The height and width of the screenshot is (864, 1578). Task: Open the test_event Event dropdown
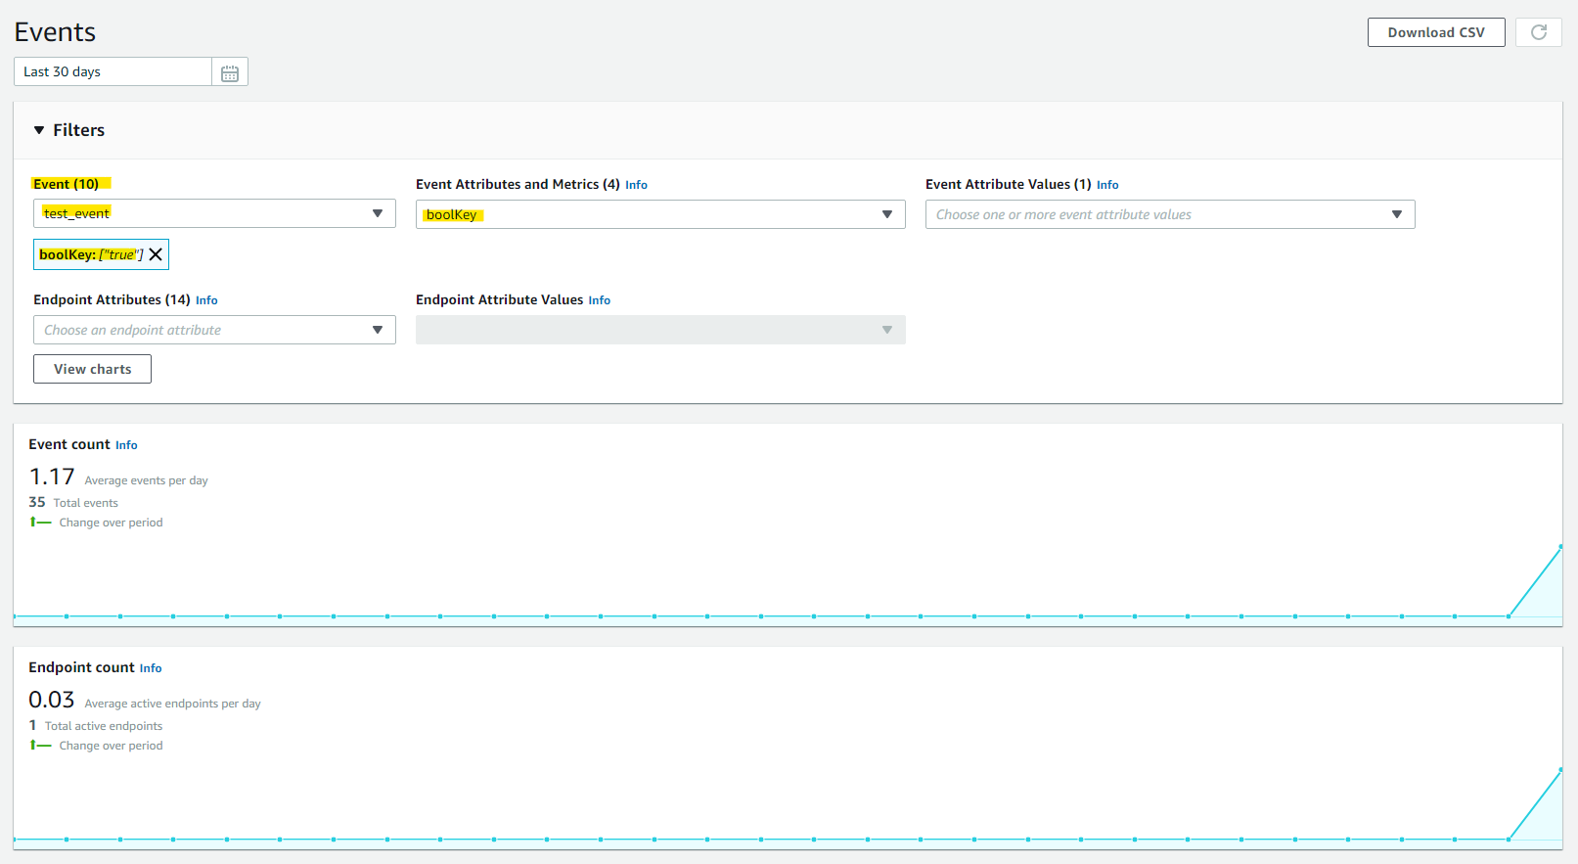[x=214, y=213]
